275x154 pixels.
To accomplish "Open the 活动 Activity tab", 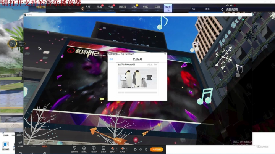I will coord(134,8).
